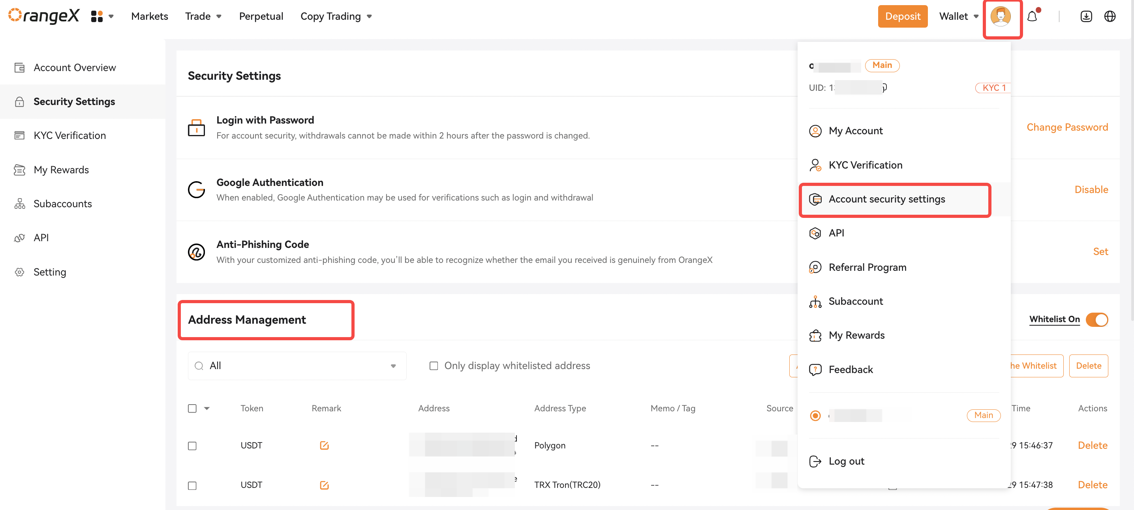1134x510 pixels.
Task: Open the apps grid icon
Action: [x=96, y=16]
